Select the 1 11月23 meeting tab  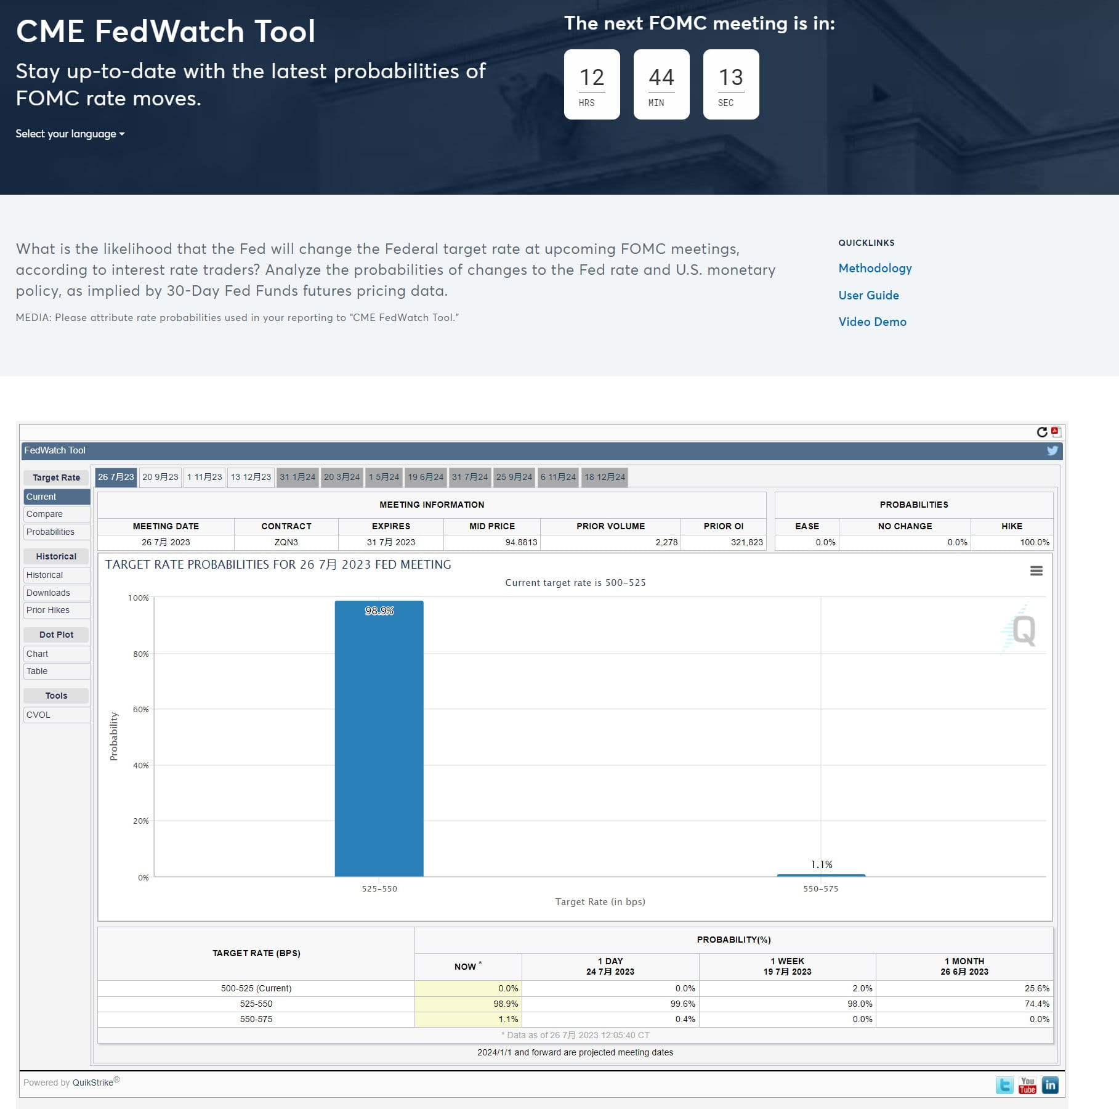[204, 477]
